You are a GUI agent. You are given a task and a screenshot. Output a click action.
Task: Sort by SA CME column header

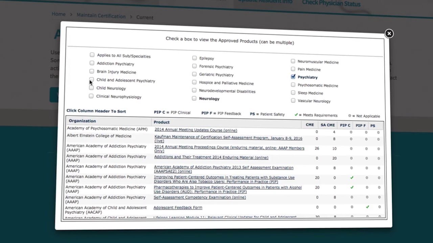tap(328, 125)
